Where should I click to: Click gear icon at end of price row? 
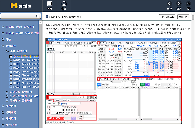point(179,46)
